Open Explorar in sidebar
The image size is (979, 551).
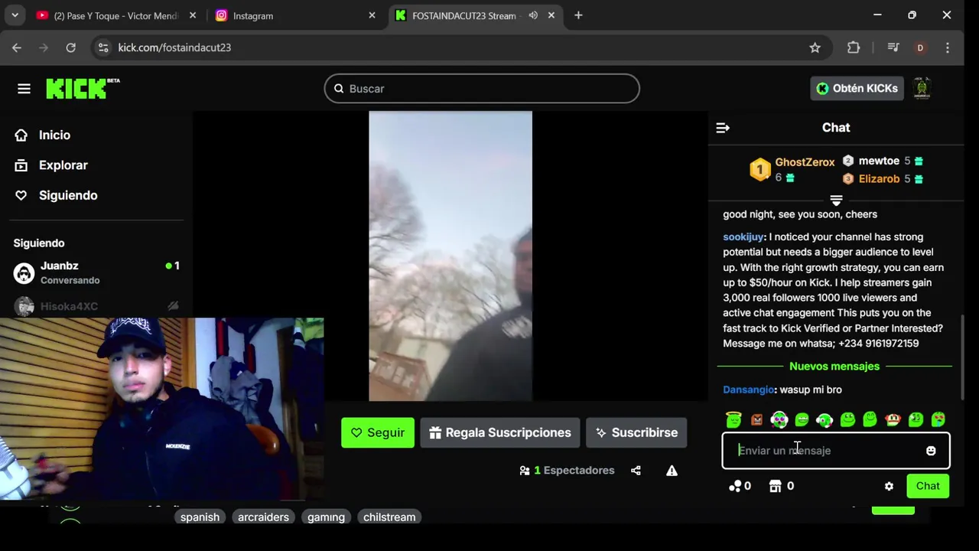63,165
